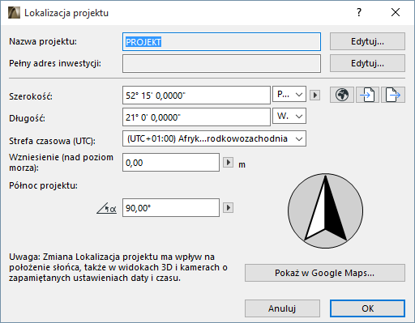Confirm with the OK button
415x323 pixels.
pyautogui.click(x=367, y=308)
